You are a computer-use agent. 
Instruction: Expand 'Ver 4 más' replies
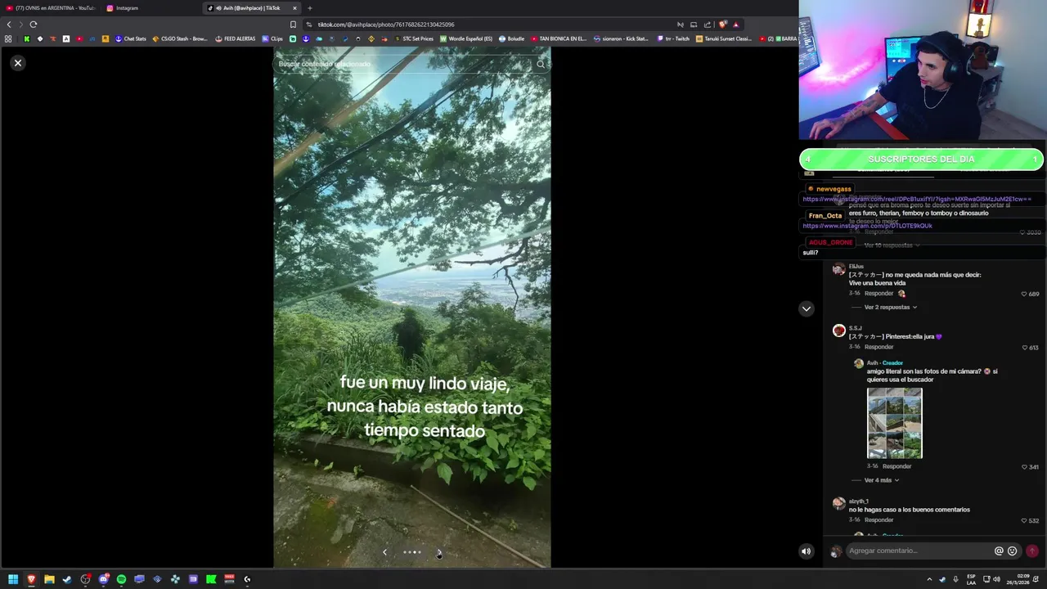click(881, 480)
